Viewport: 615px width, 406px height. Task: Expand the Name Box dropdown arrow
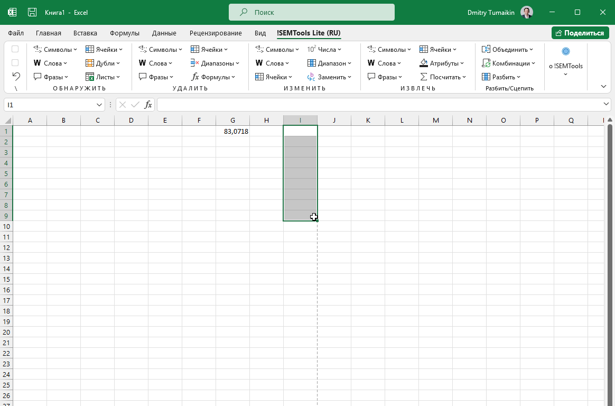pos(99,105)
